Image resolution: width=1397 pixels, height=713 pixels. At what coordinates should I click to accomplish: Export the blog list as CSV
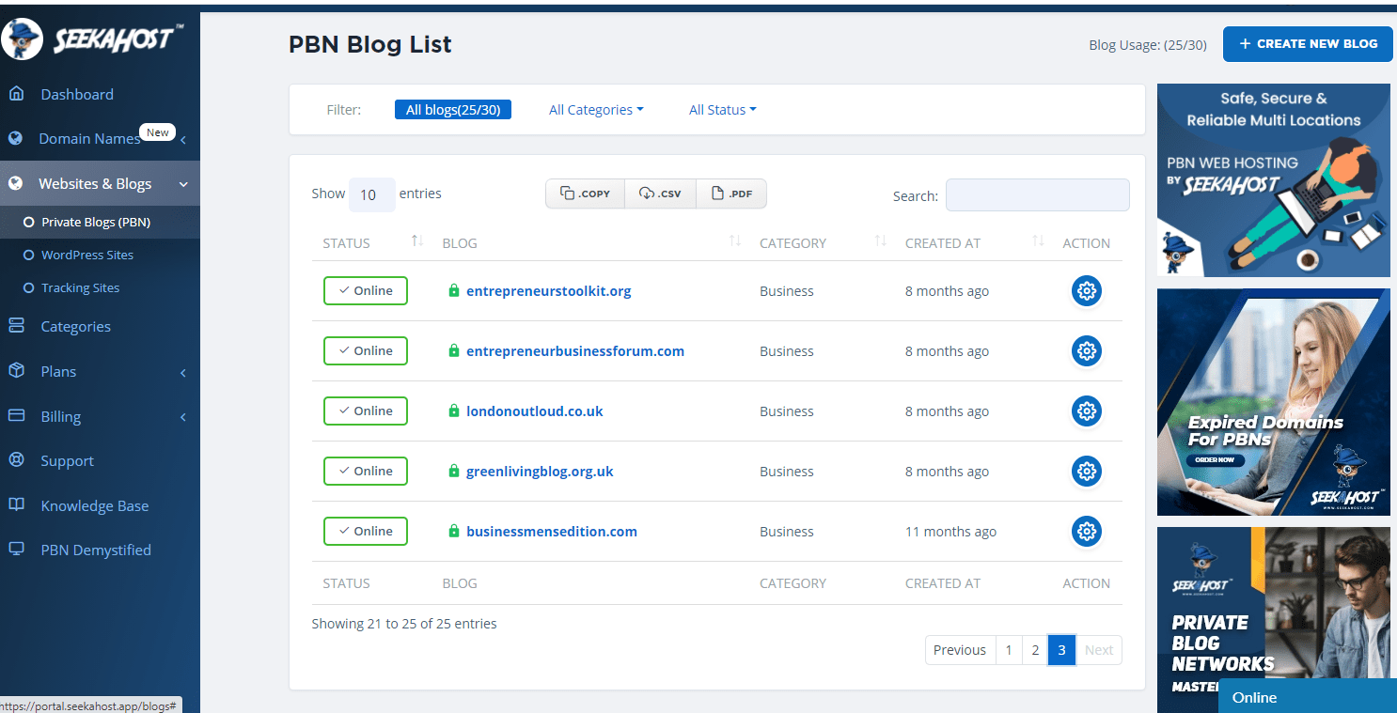[660, 193]
